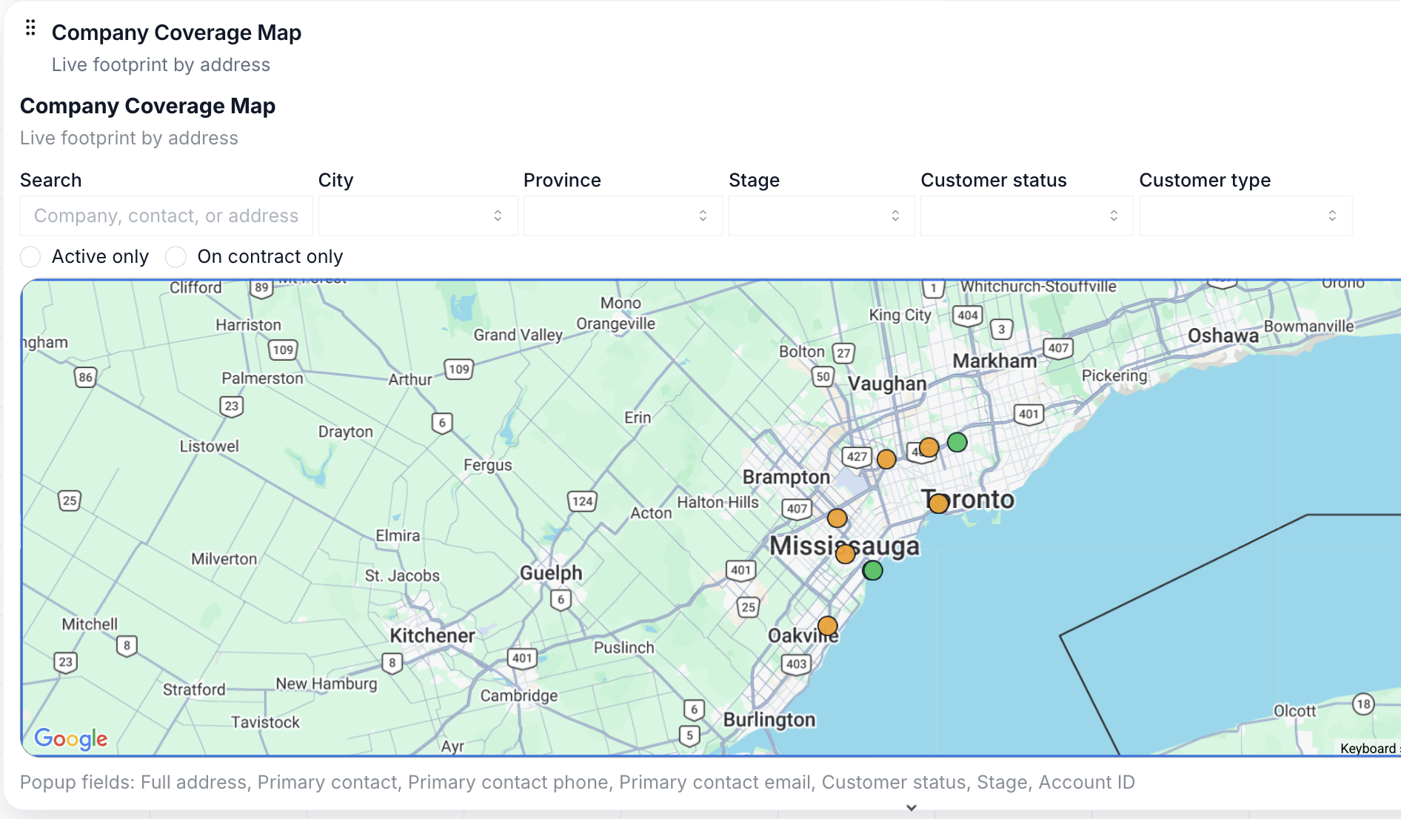Open the Customer type dropdown

(x=1245, y=215)
